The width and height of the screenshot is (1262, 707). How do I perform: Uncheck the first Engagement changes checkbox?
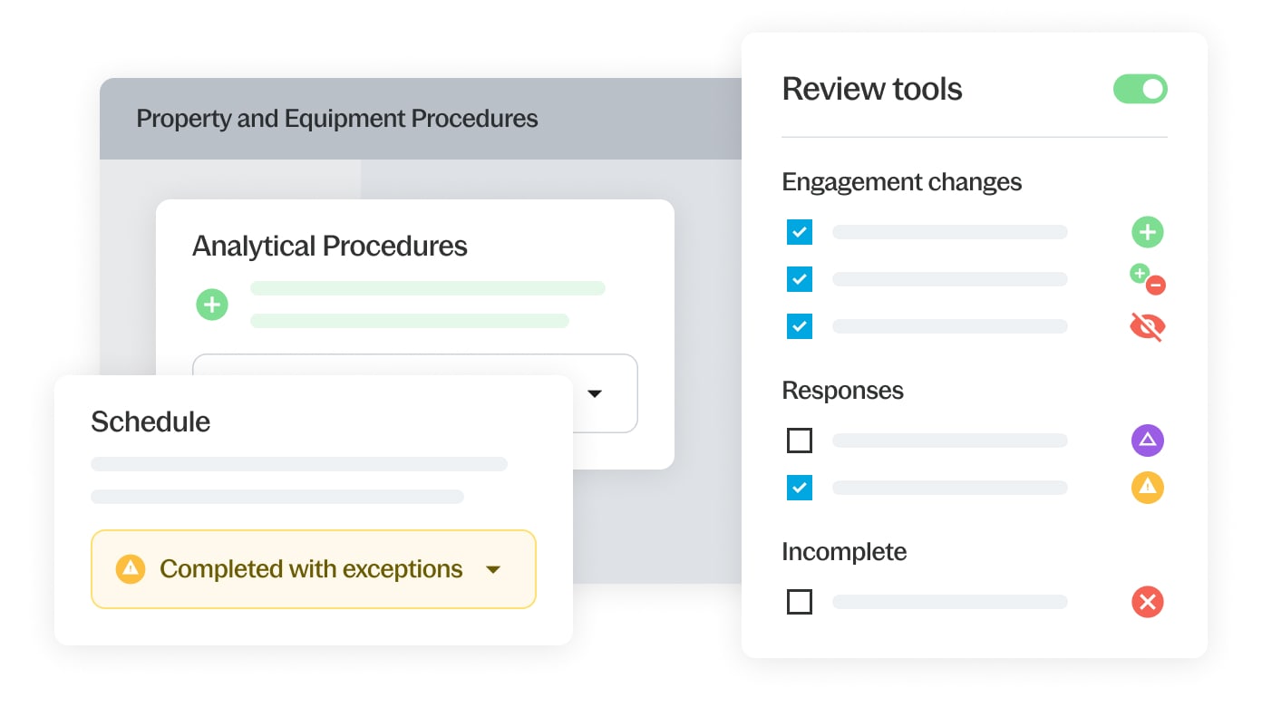tap(799, 232)
